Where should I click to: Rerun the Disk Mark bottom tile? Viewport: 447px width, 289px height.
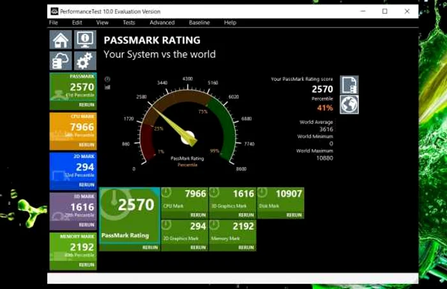(x=294, y=215)
